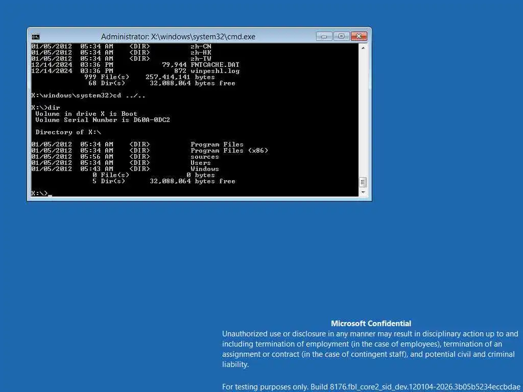Click the '0 File(s) 0 bytes' line

154,175
